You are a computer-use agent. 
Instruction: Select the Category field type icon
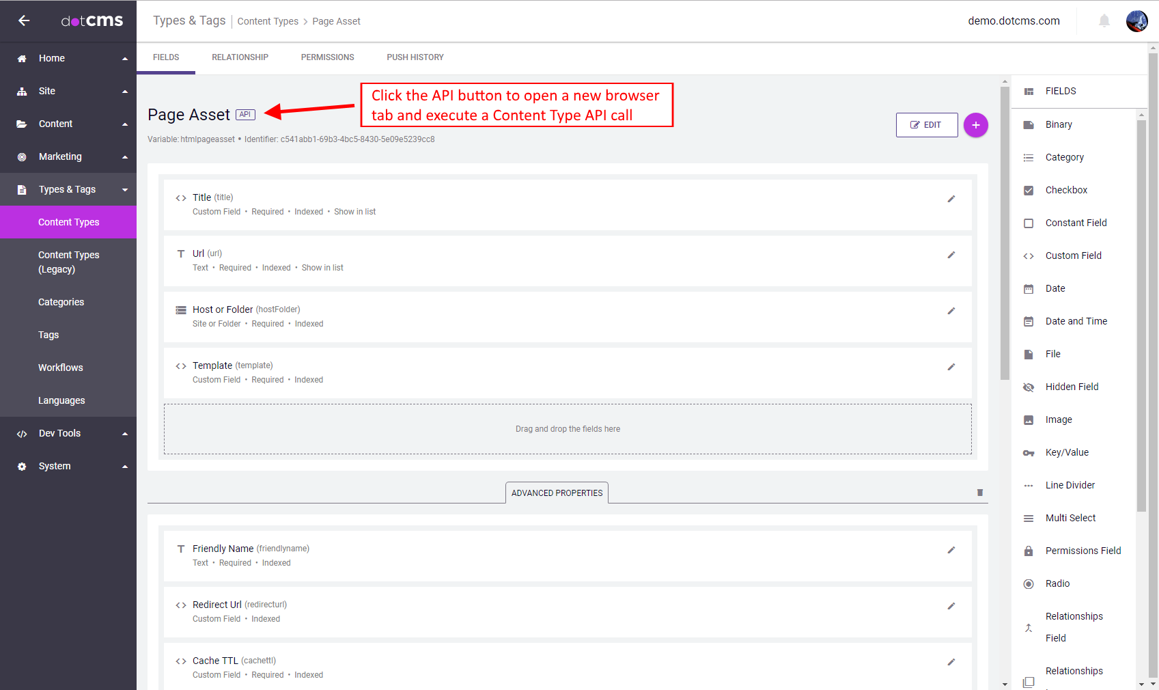tap(1029, 157)
